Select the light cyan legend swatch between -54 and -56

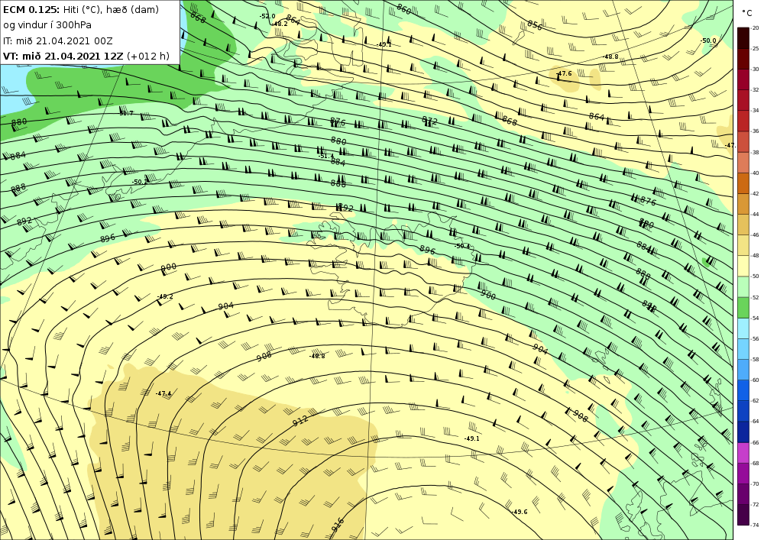tap(743, 328)
